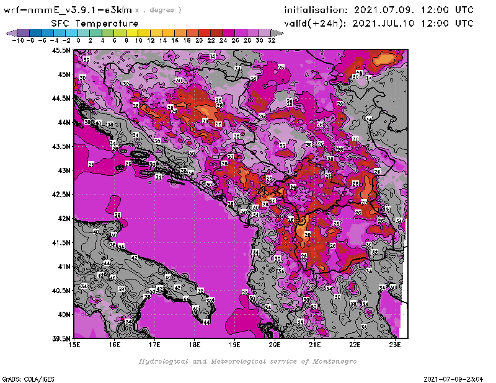Click the '18E' longitude label
The height and width of the screenshot is (383, 496).
click(x=195, y=345)
